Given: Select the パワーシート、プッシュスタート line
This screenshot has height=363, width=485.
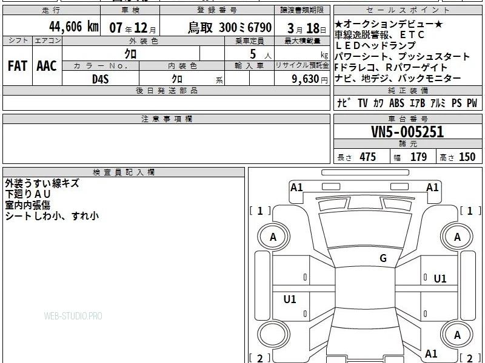Looking at the screenshot, I should [x=403, y=56].
